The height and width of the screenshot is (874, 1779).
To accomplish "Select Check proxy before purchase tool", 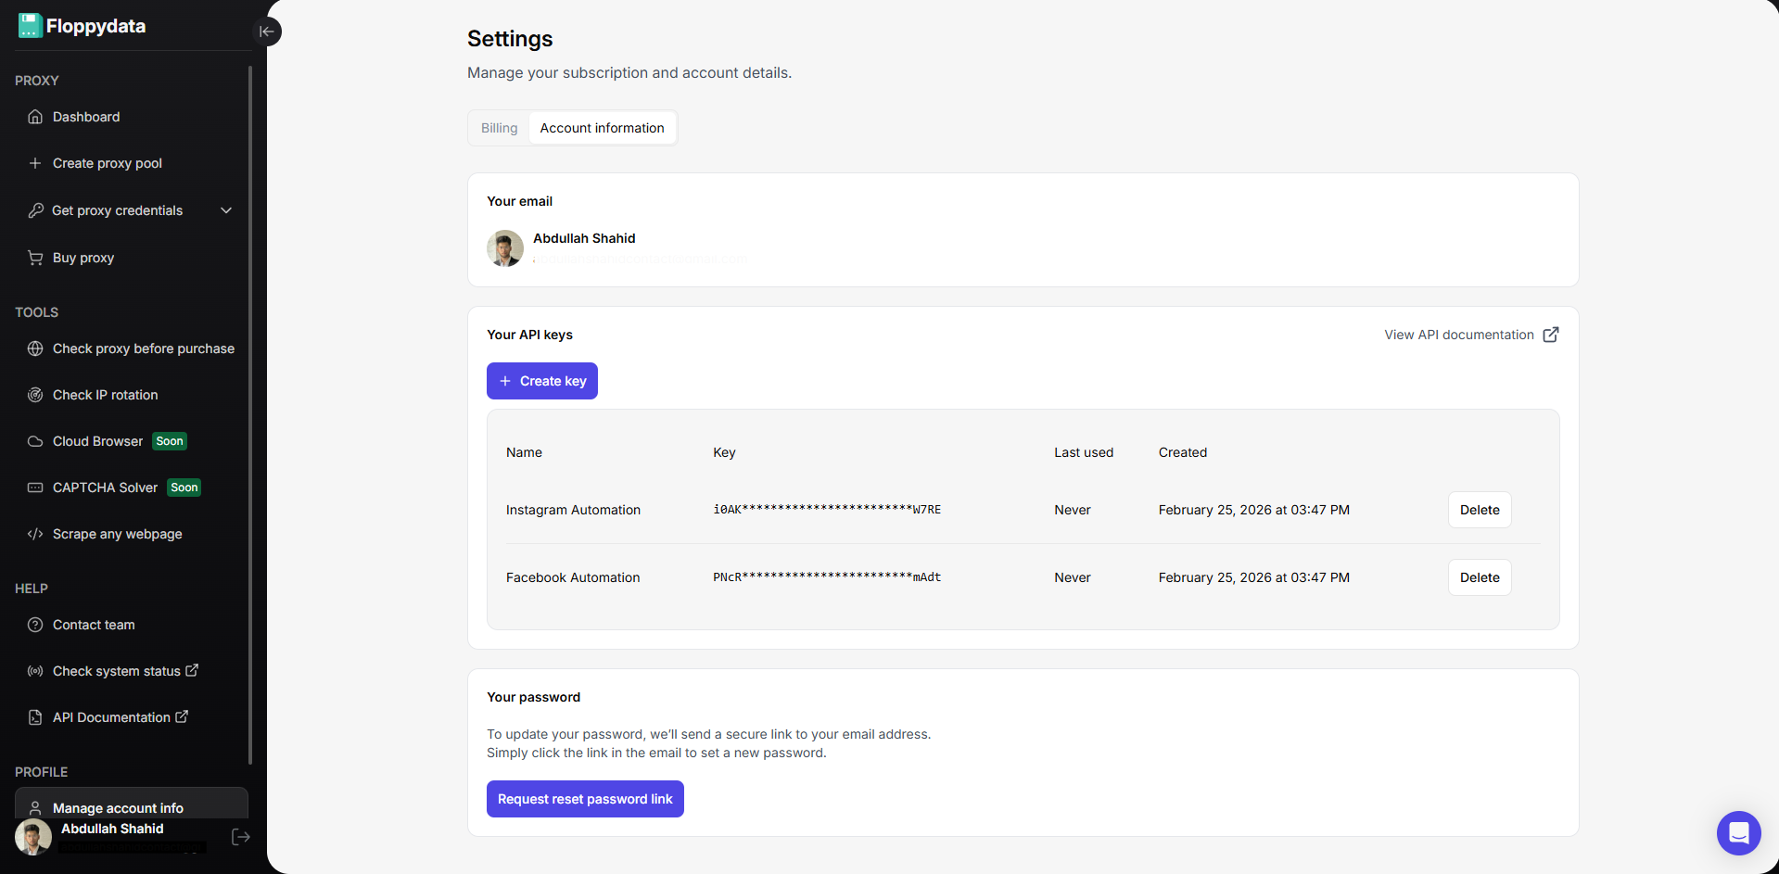I will click(143, 348).
